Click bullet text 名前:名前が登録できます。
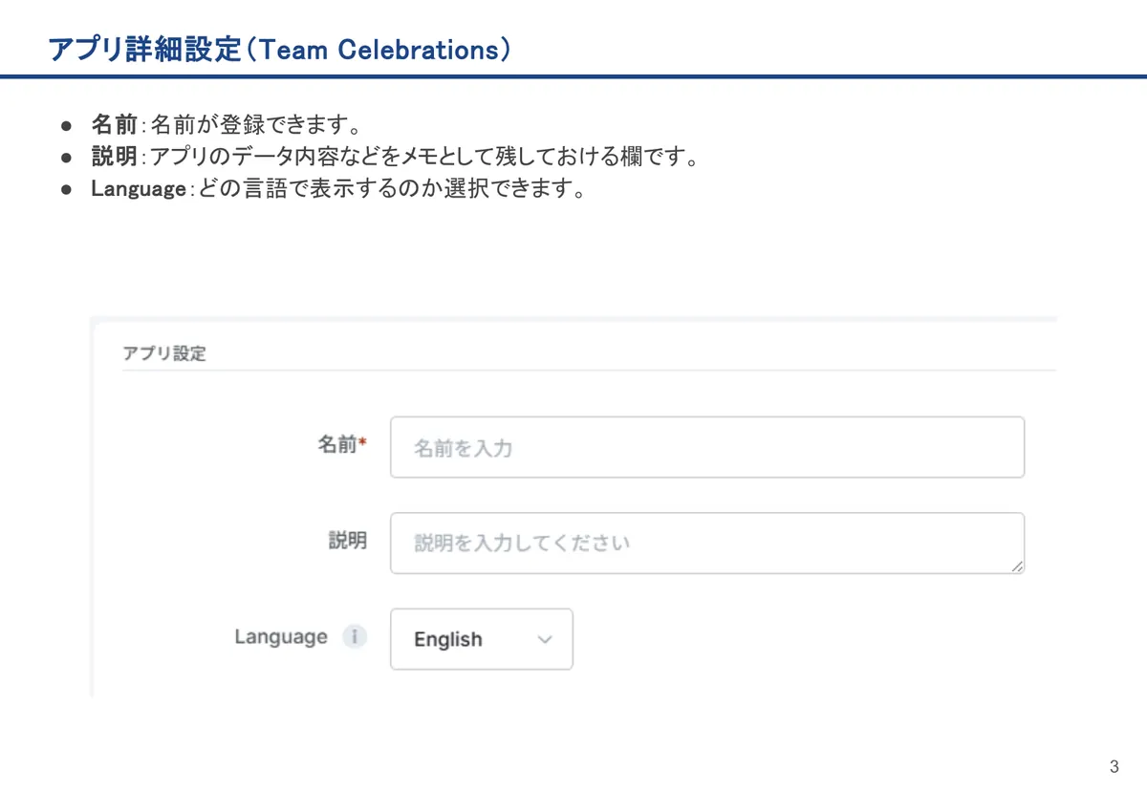The height and width of the screenshot is (811, 1147). pyautogui.click(x=226, y=124)
